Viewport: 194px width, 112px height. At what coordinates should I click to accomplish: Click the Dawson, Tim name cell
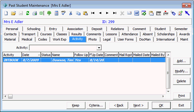tap(63, 60)
